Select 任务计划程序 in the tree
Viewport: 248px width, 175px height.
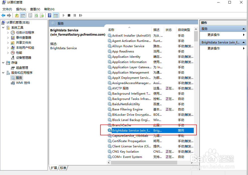coord(25,33)
